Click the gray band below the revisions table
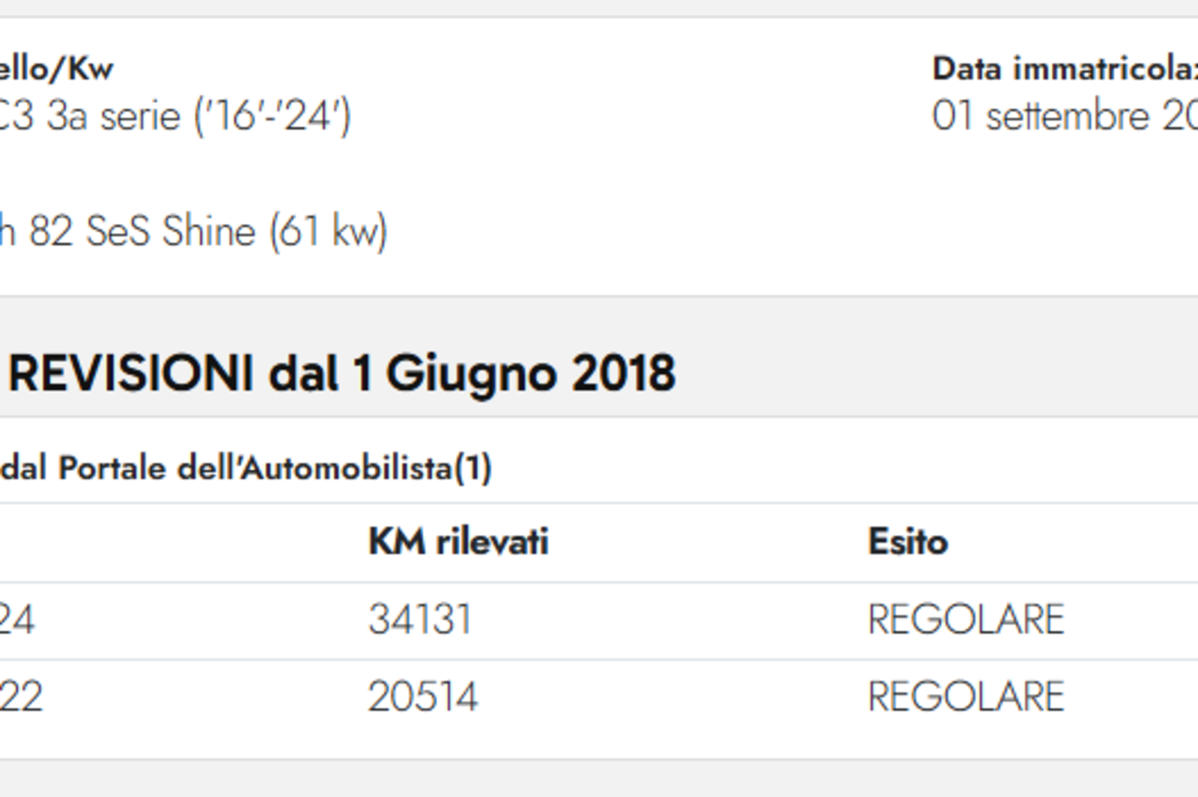 coord(599,779)
